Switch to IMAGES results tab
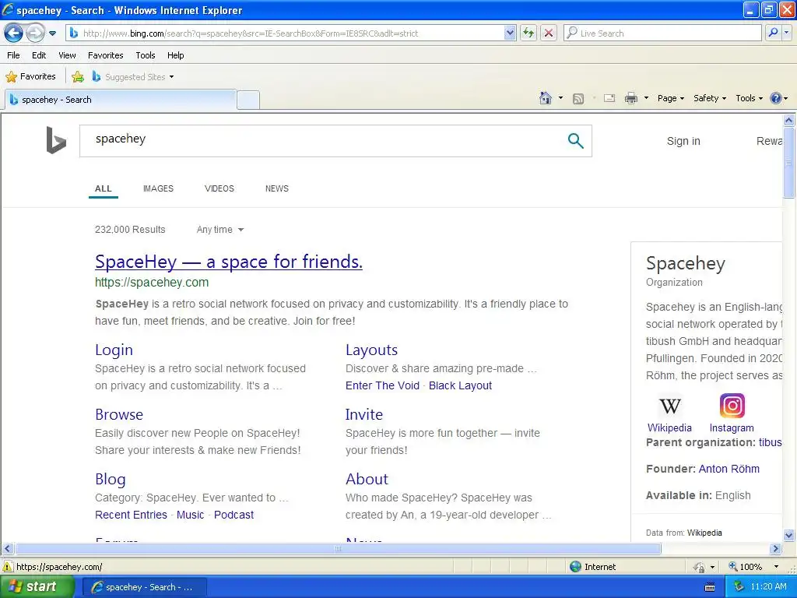Screen dimensions: 797x598 pos(158,188)
